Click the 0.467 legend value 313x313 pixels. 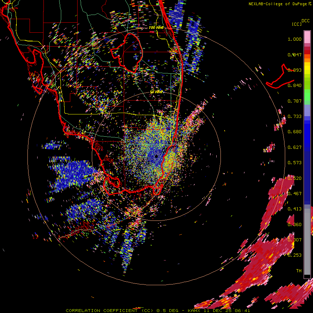coord(295,194)
